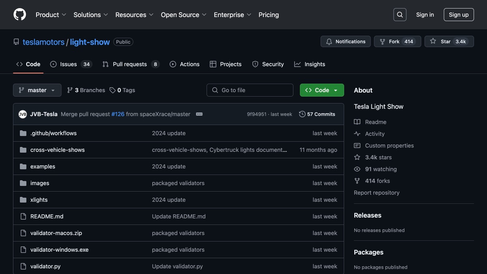The height and width of the screenshot is (274, 487).
Task: Open validator-windows.exe file name
Action: pos(59,250)
